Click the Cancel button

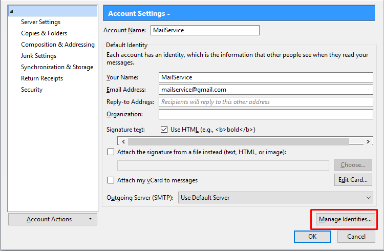pos(356,237)
